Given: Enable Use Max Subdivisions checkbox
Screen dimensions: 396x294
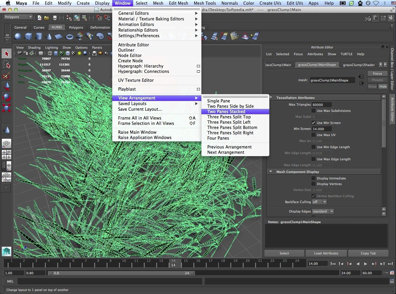Looking at the screenshot, I should tap(314, 111).
